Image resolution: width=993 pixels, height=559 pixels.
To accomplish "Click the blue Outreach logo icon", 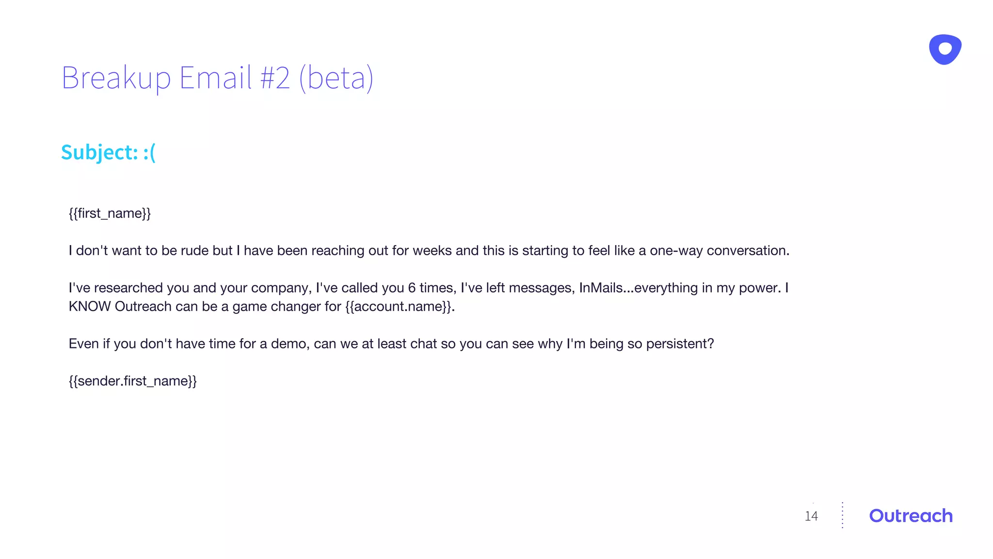I will 945,49.
